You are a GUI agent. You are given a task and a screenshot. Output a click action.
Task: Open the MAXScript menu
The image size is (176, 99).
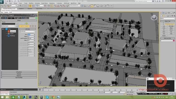[x=67, y=3]
